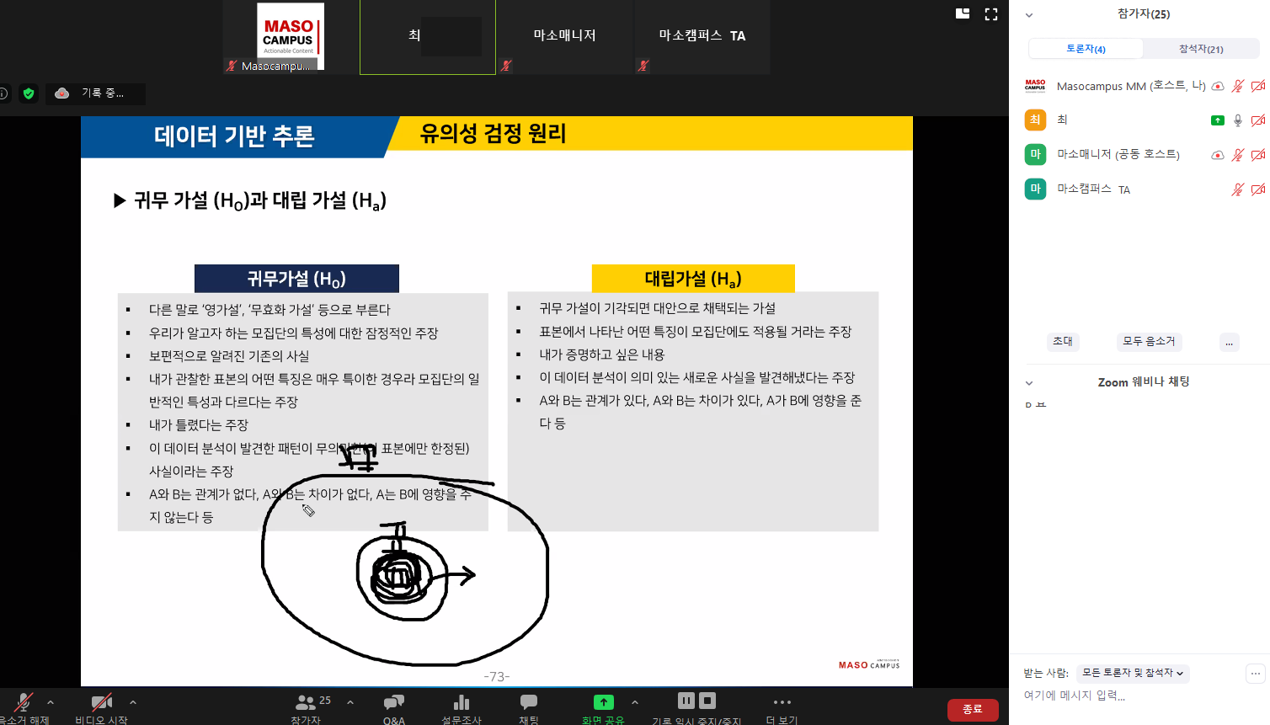
Task: Open the More (더 보기) toolbar menu
Action: 782,702
